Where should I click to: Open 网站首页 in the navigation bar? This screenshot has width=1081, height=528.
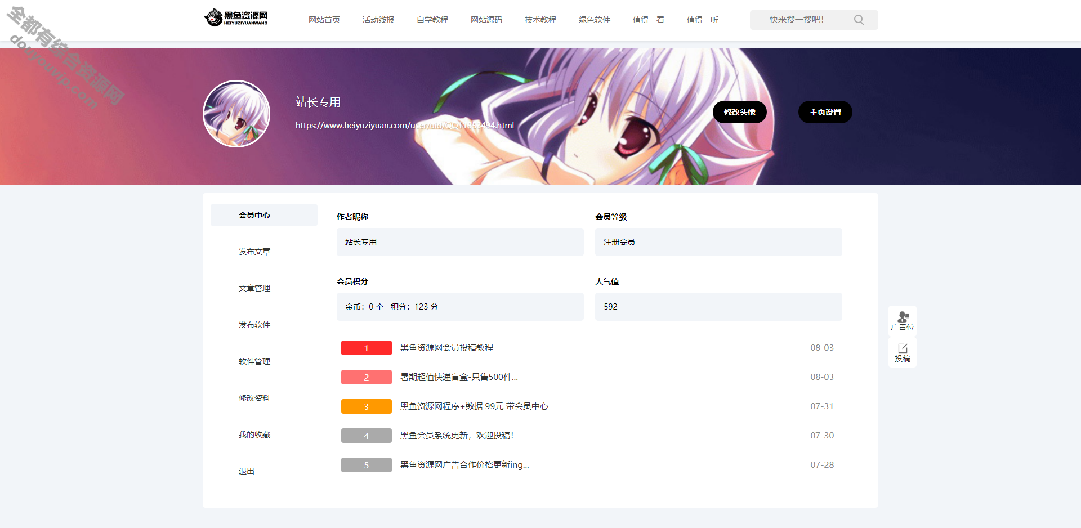pyautogui.click(x=324, y=20)
